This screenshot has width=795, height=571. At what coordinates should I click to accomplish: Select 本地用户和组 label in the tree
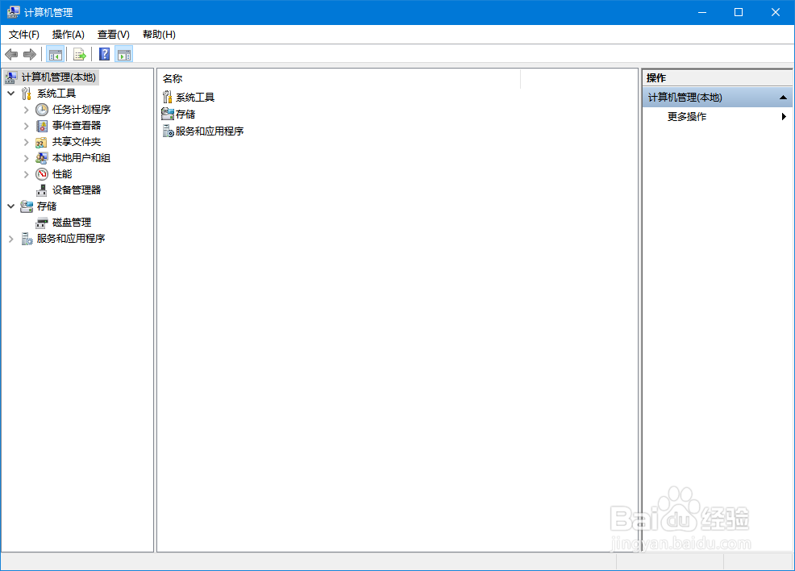click(x=81, y=158)
